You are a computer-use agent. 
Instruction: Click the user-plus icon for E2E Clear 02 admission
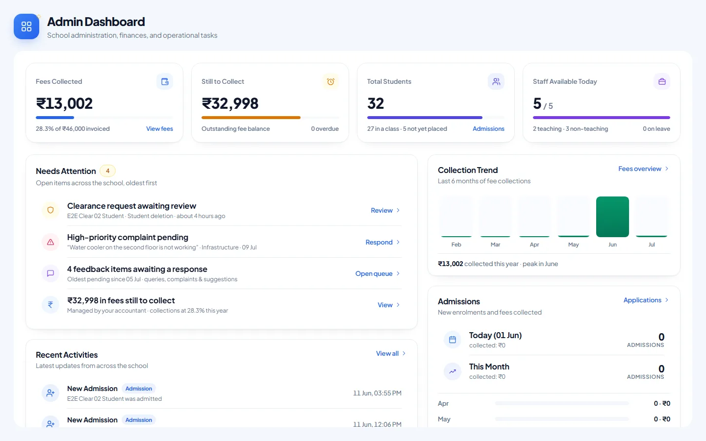[50, 393]
